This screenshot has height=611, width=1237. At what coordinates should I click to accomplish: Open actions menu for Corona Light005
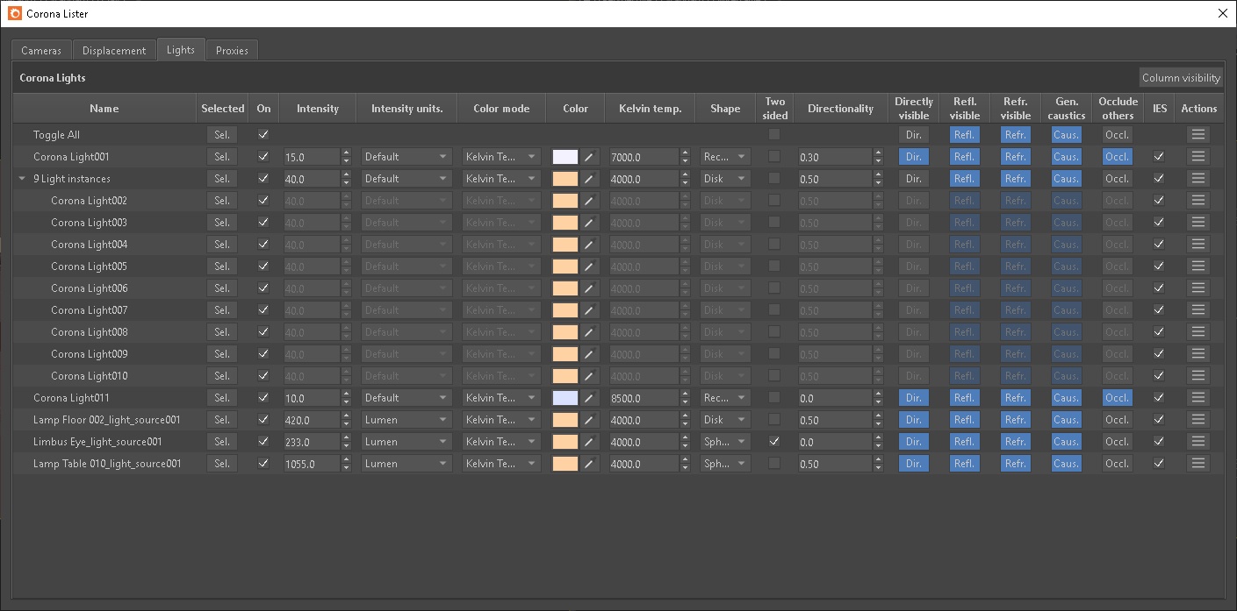tap(1198, 266)
